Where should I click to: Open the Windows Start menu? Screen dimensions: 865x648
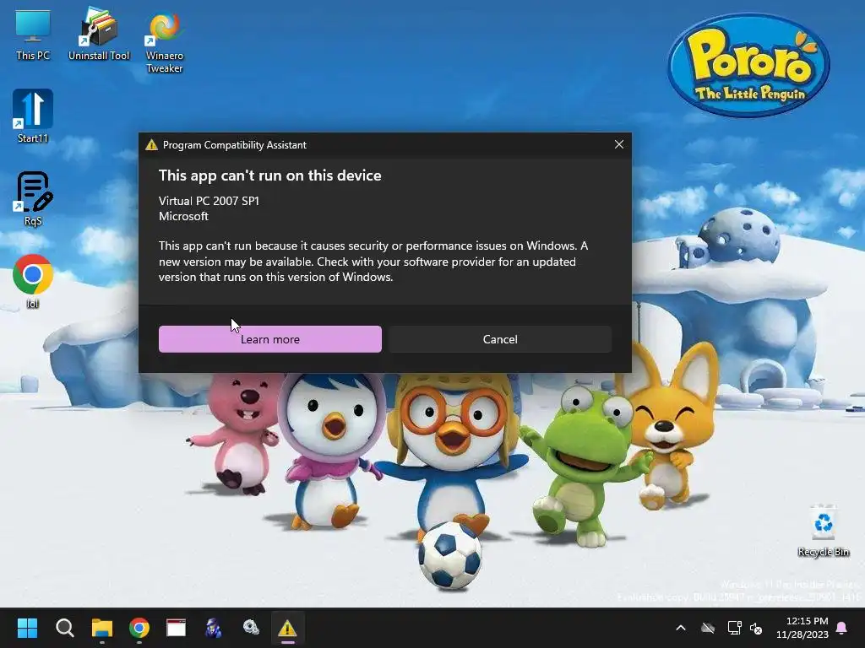(27, 628)
